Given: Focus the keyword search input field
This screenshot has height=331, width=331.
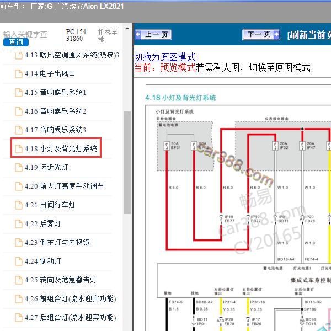Looking at the screenshot, I should point(25,34).
